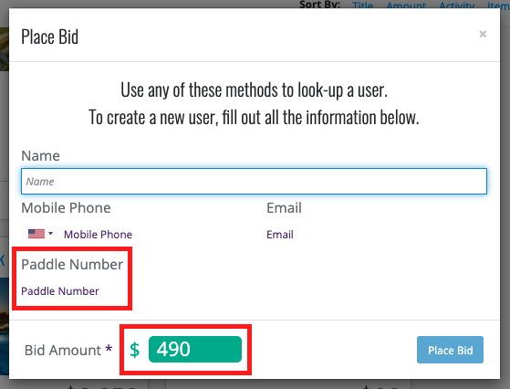Click the gray Name field label

point(41,156)
